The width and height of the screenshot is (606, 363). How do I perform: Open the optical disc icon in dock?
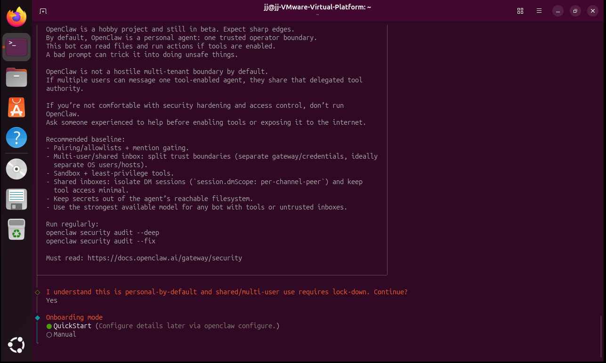pos(16,169)
